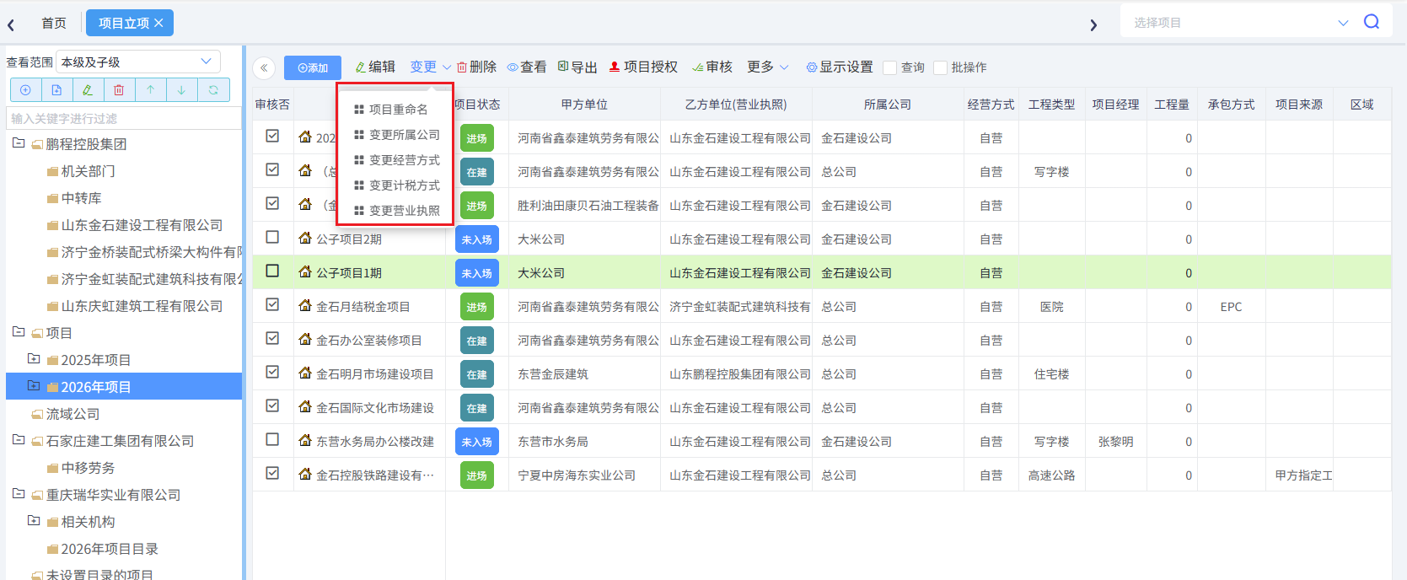Viewport: 1407px width, 580px height.
Task: Click the tree add-node plus icon
Action: click(25, 90)
